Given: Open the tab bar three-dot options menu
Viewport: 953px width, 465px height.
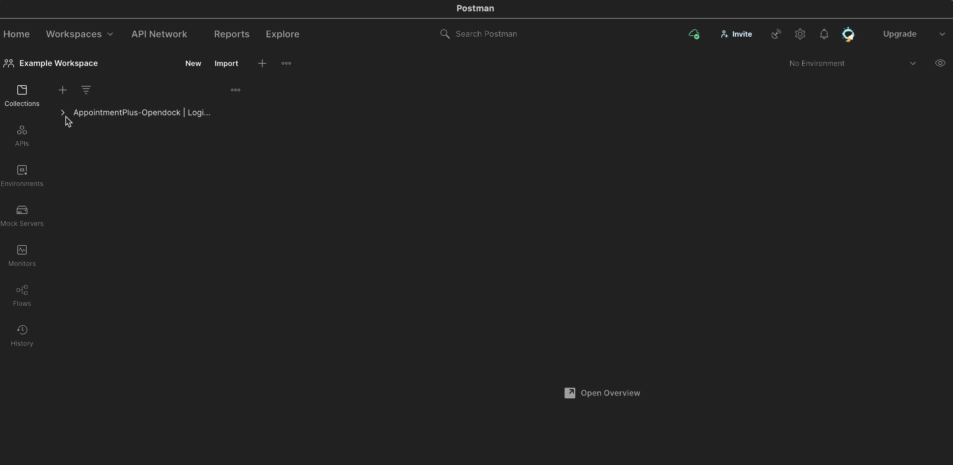Looking at the screenshot, I should (x=286, y=64).
